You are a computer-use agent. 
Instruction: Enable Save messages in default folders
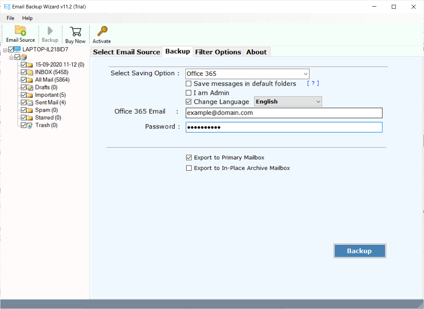pos(188,83)
